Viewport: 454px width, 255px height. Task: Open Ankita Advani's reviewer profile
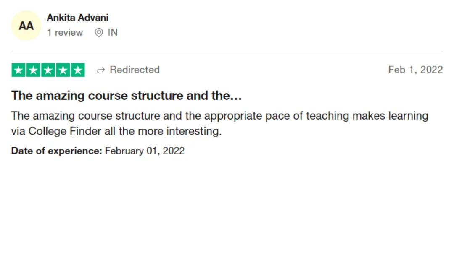[78, 18]
